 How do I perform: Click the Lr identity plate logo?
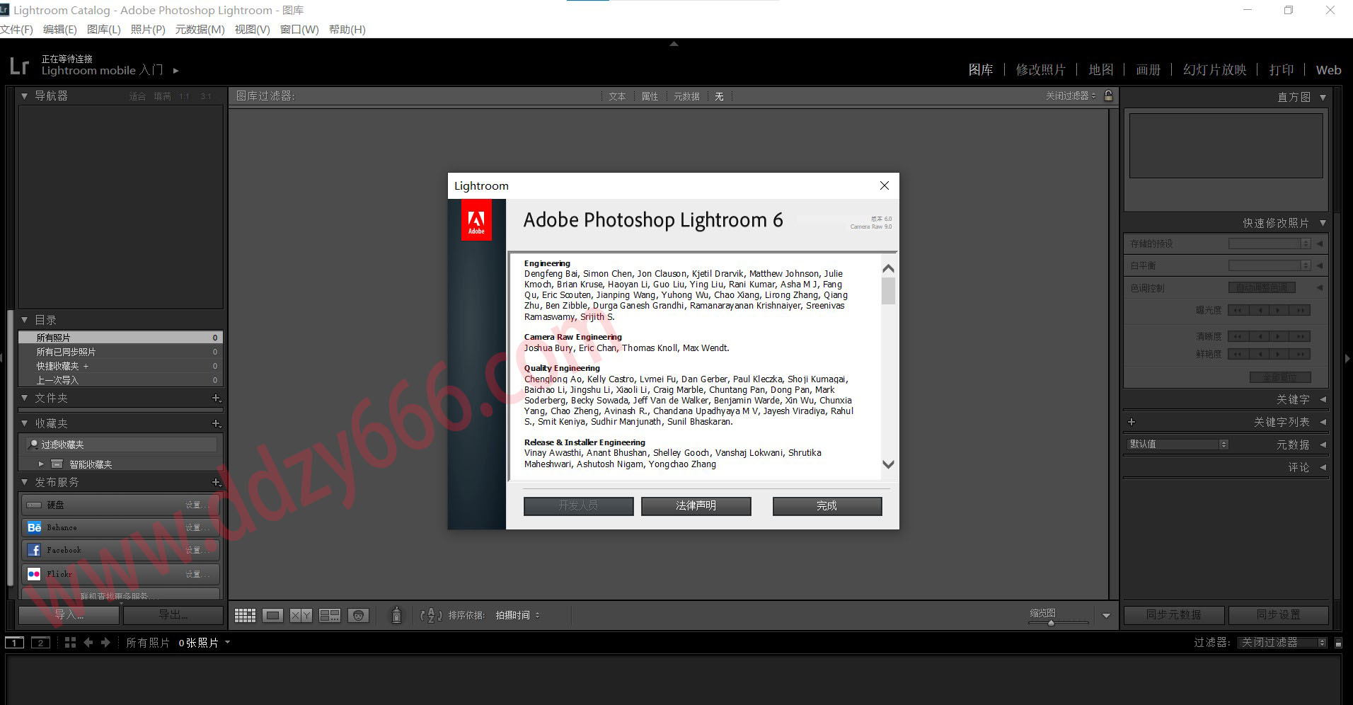(19, 67)
